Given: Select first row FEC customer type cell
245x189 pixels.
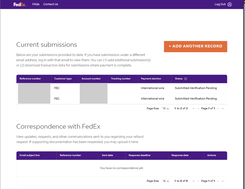Looking at the screenshot, I should click(57, 88).
